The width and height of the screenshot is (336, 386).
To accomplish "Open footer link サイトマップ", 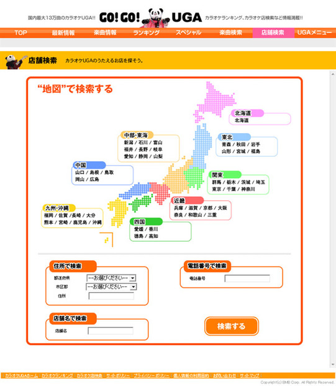I will 249,375.
